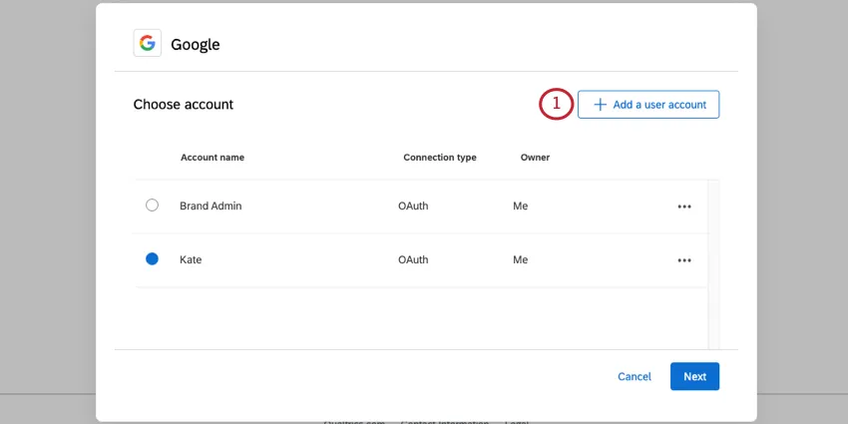Click the account list vertical scrollbar

712,263
